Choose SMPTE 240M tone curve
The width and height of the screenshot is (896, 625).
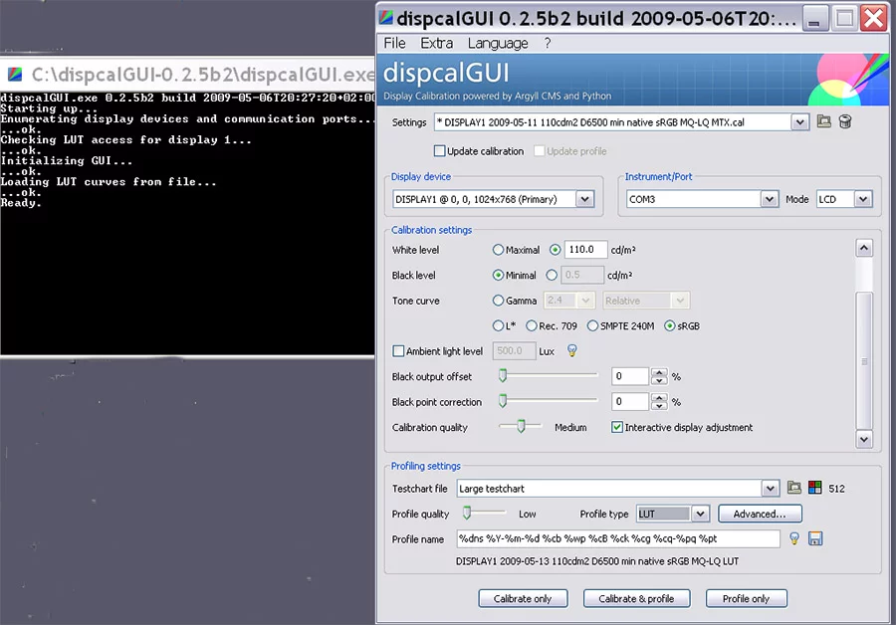(592, 325)
